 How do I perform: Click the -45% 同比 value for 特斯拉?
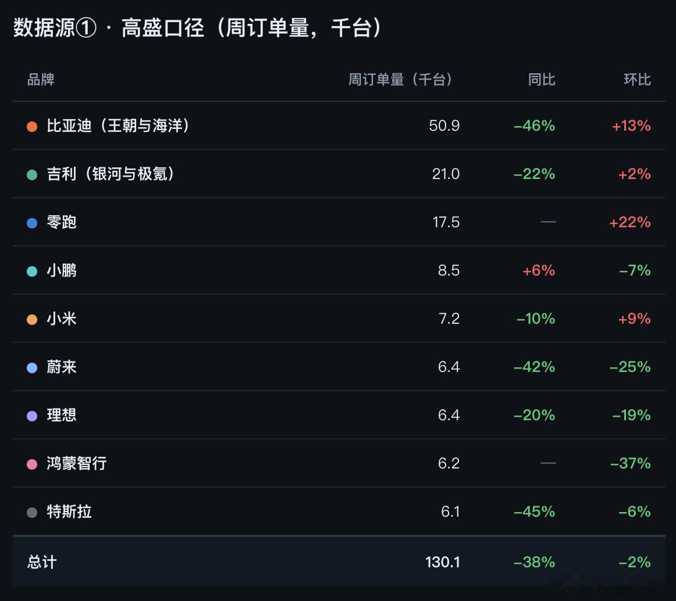(x=534, y=512)
